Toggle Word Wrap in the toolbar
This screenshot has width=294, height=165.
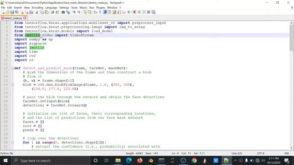(x=95, y=12)
